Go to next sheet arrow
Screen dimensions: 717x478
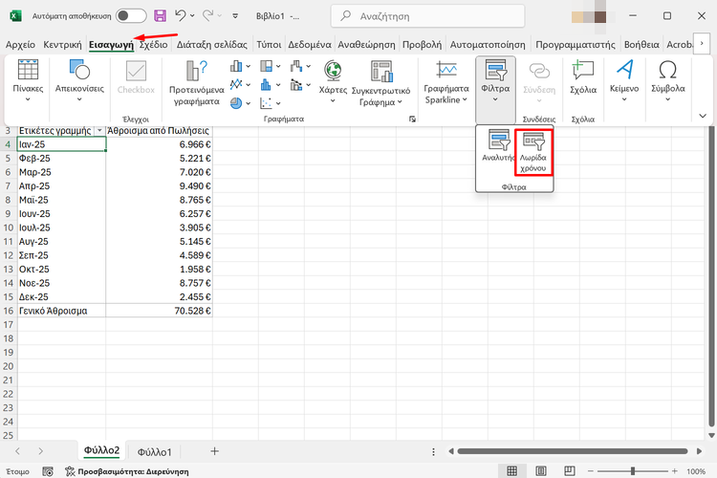[x=41, y=451]
